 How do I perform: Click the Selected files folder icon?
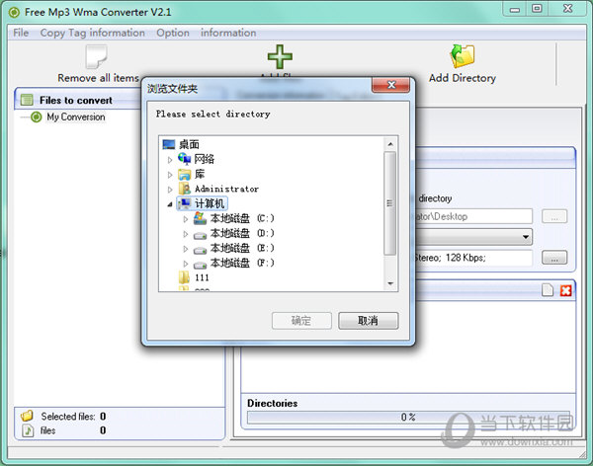click(x=27, y=416)
